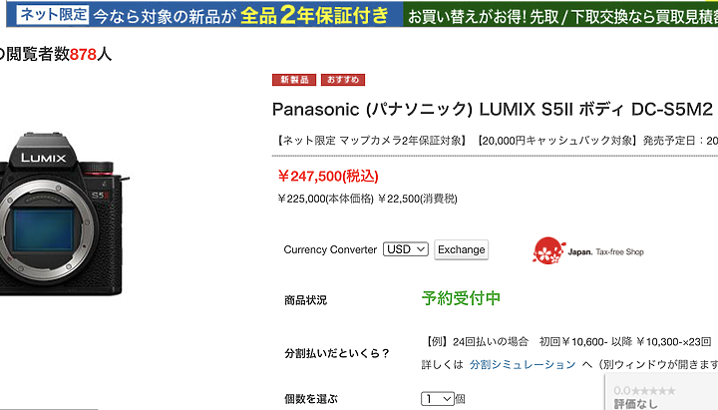Click the 新製品 red badge
Screen dimensions: 718x410
point(294,80)
